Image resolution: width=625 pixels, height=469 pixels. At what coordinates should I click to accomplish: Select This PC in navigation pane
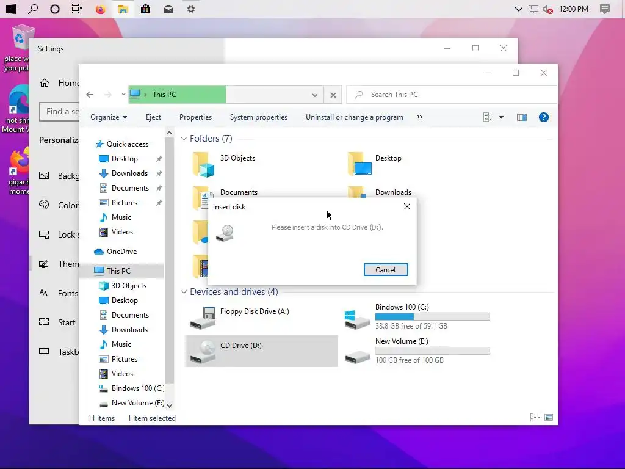click(118, 271)
